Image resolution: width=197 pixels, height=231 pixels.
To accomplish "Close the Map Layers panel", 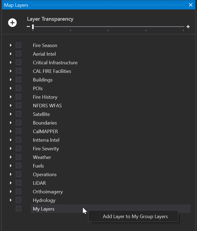I will [191, 5].
